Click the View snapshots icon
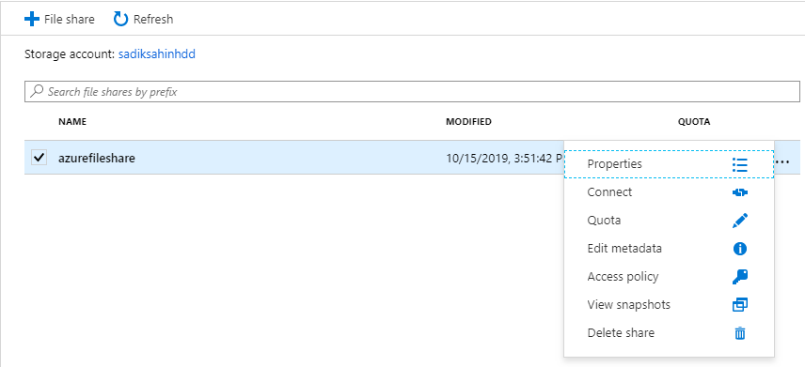Image resolution: width=805 pixels, height=367 pixels. (x=740, y=305)
